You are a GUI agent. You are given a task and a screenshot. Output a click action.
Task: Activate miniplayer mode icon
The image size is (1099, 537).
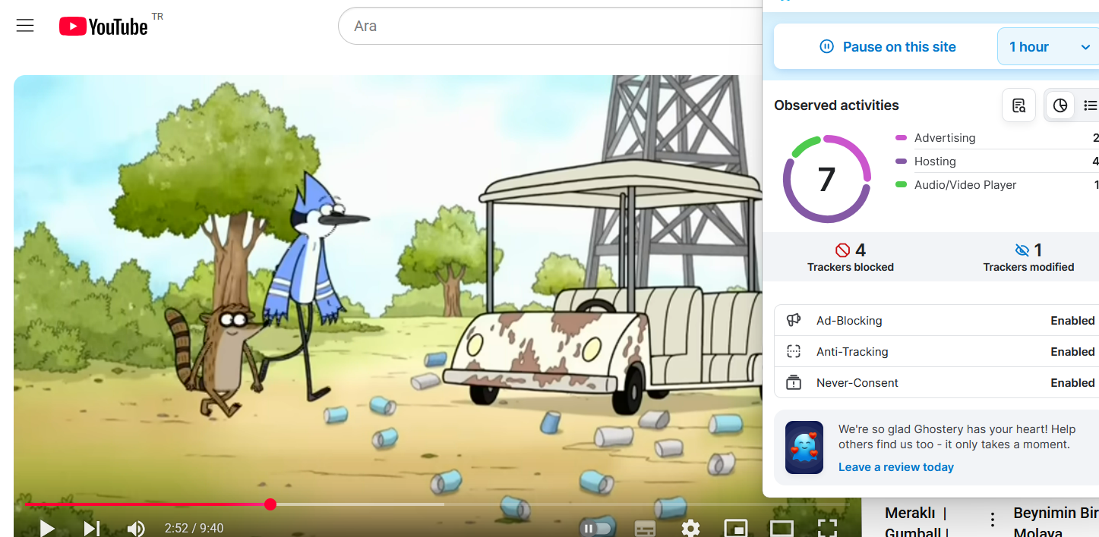(x=735, y=528)
